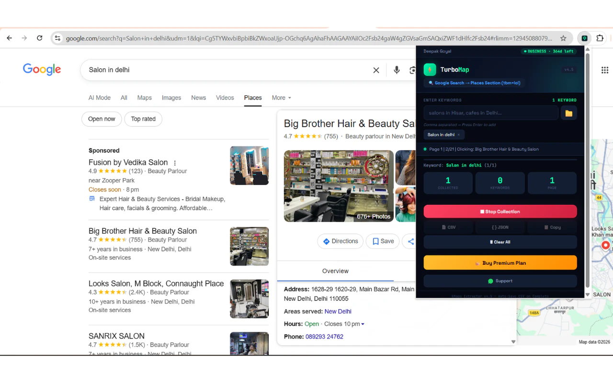The image size is (613, 383).
Task: Toggle the Open now filter chip
Action: [x=102, y=119]
